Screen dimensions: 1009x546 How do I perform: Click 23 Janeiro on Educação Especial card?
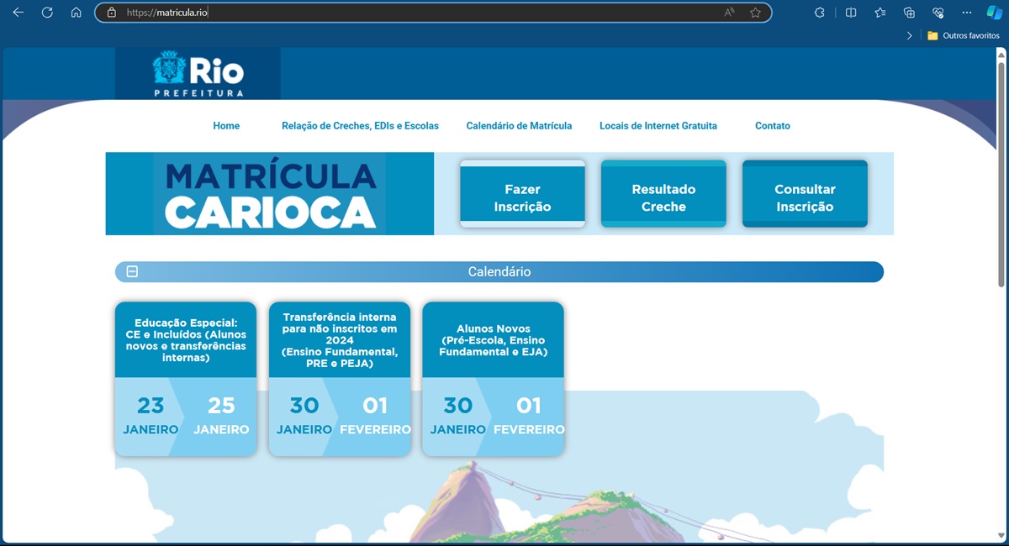click(151, 416)
